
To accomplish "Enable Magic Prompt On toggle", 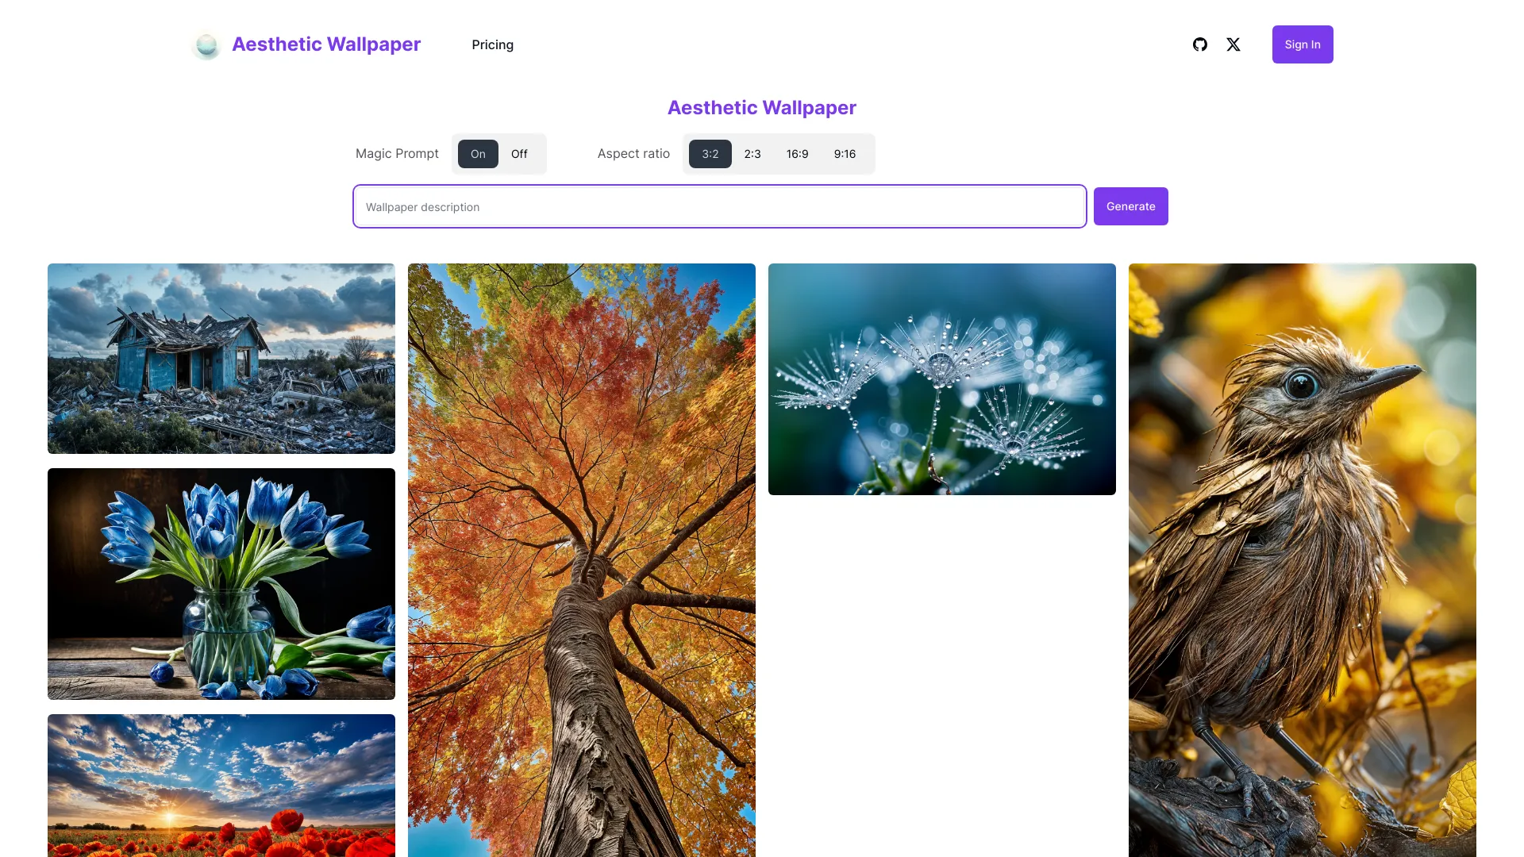I will (x=479, y=154).
